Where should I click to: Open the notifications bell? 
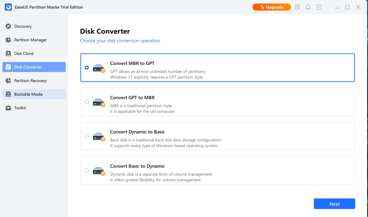pyautogui.click(x=308, y=7)
